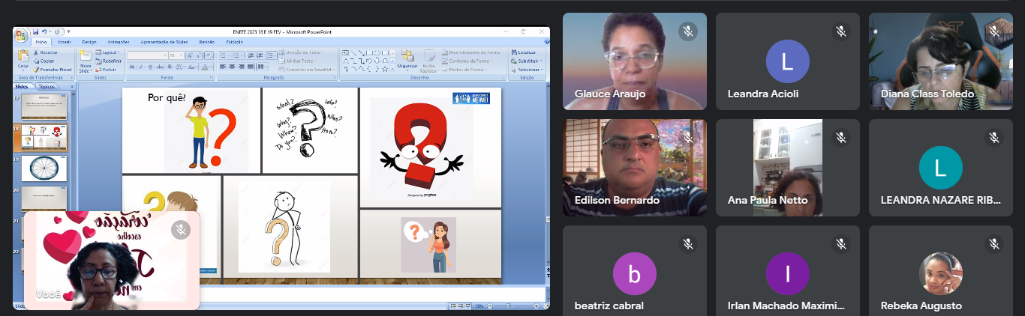The width and height of the screenshot is (1025, 316).
Task: Click the Colar paste icon
Action: 23,58
